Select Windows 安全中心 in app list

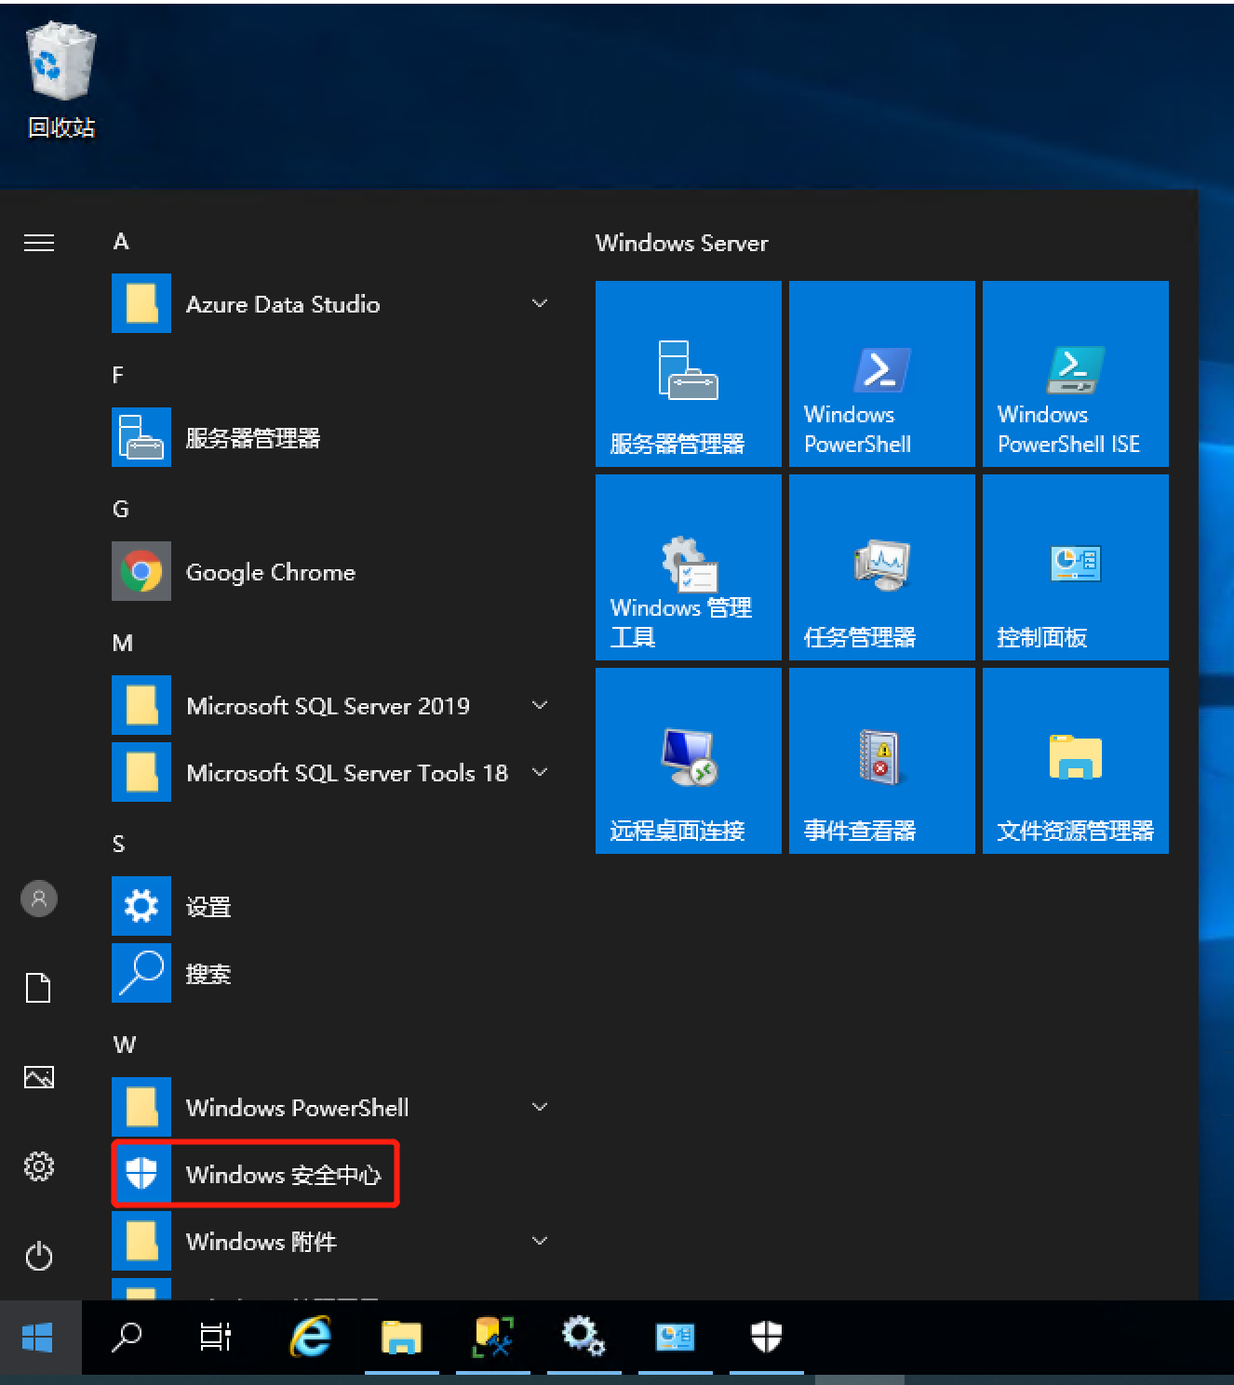256,1175
